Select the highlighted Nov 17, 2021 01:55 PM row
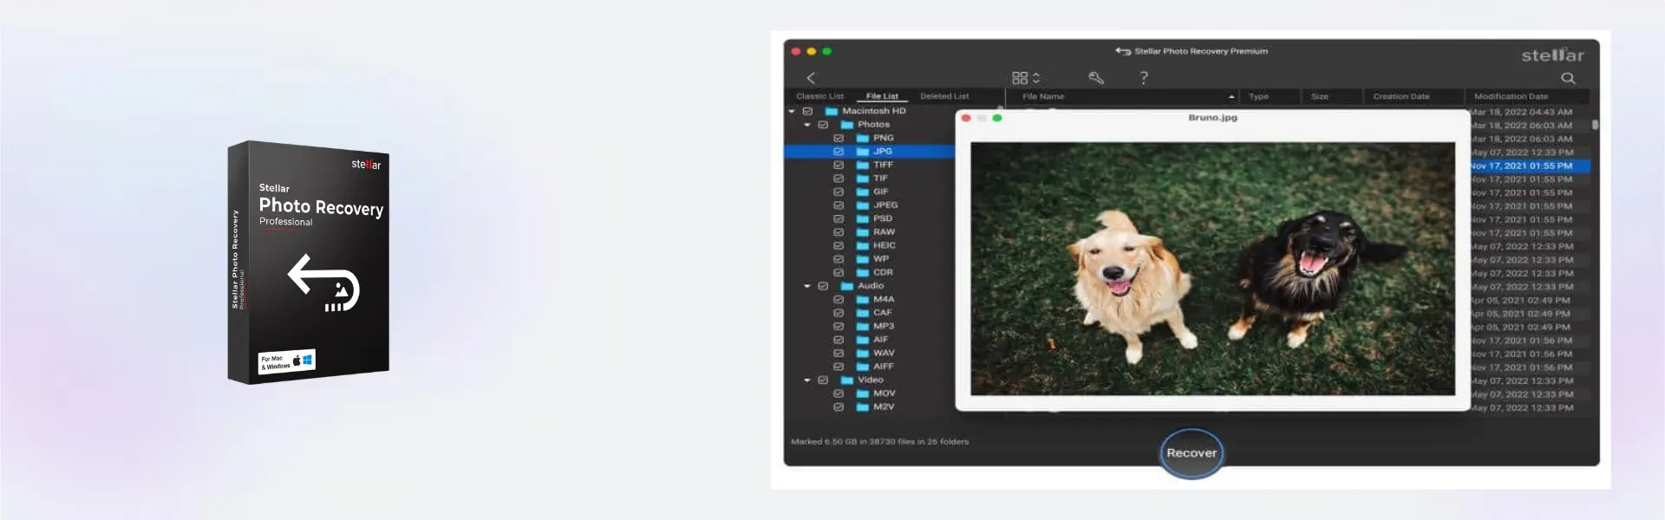The width and height of the screenshot is (1665, 520). click(1529, 166)
